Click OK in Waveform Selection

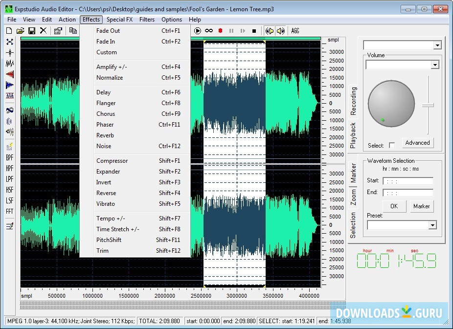pyautogui.click(x=394, y=206)
